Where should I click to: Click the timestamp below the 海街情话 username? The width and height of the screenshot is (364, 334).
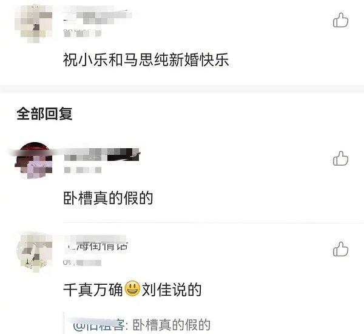[83, 262]
